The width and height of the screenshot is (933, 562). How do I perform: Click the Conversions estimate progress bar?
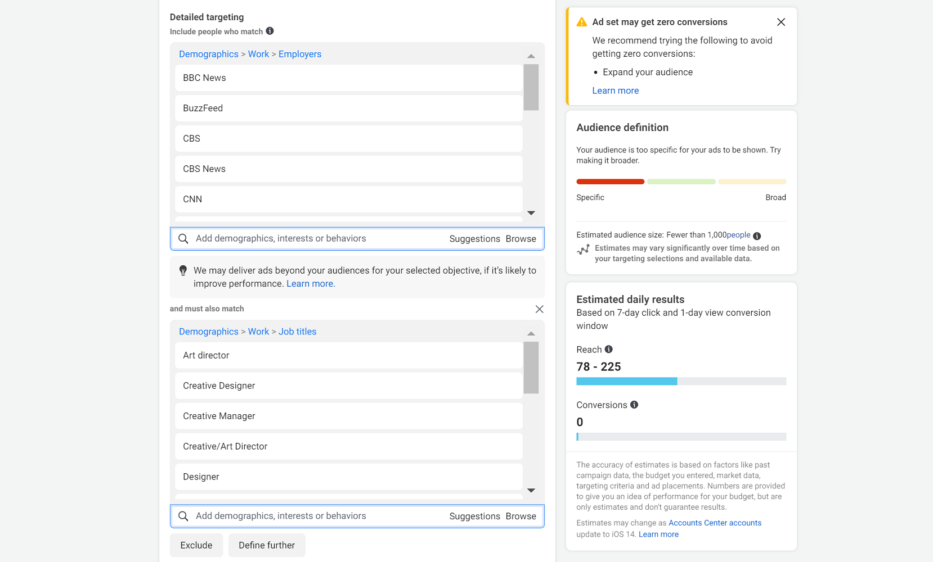point(681,437)
